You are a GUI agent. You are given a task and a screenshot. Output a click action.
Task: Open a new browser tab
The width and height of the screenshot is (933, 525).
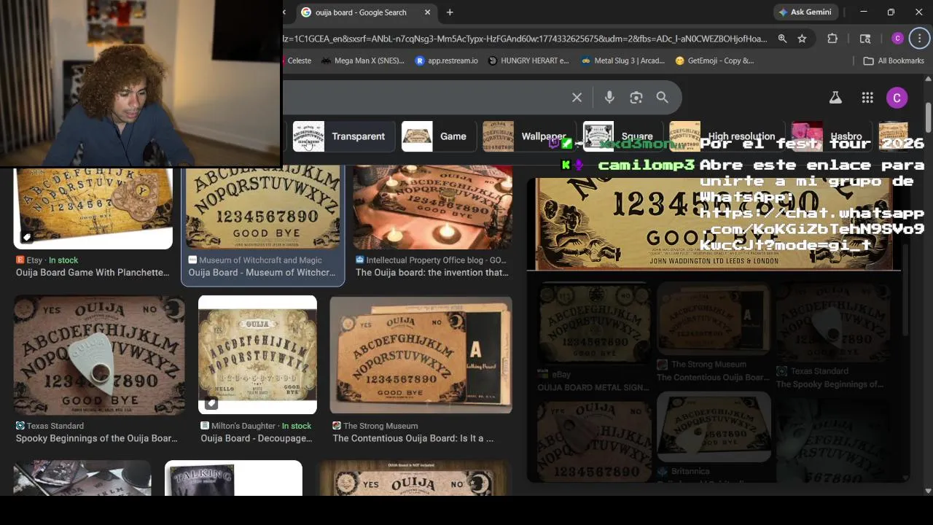point(450,12)
